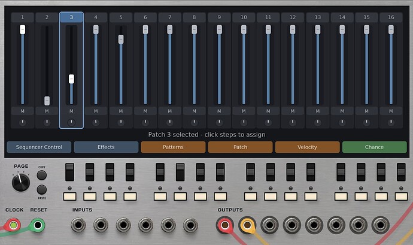Open the Sequencer Control section
The image size is (413, 245).
pyautogui.click(x=39, y=147)
